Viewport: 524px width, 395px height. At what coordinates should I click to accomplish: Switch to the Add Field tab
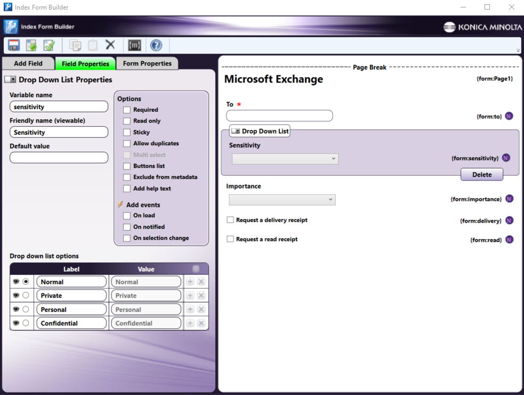coord(28,63)
